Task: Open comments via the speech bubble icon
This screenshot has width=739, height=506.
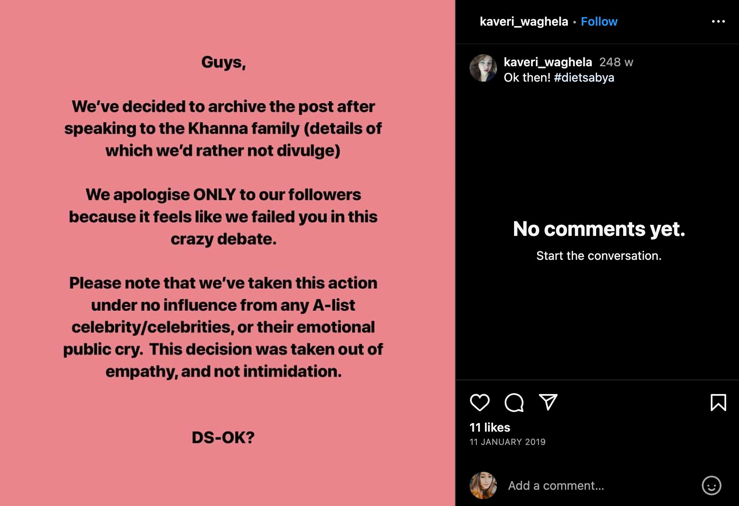Action: [514, 402]
